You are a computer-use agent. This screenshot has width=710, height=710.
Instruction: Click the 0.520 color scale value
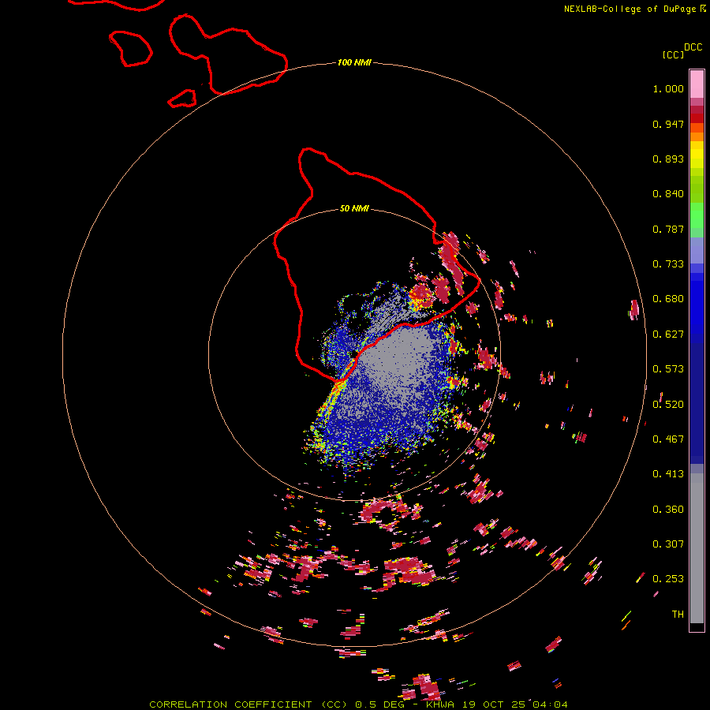click(x=668, y=405)
